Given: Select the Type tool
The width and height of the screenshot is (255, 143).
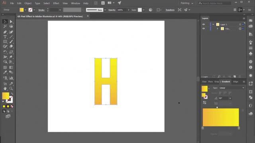Looking at the screenshot, I should point(5,37).
